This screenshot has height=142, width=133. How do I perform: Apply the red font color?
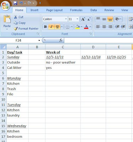pos(86,27)
